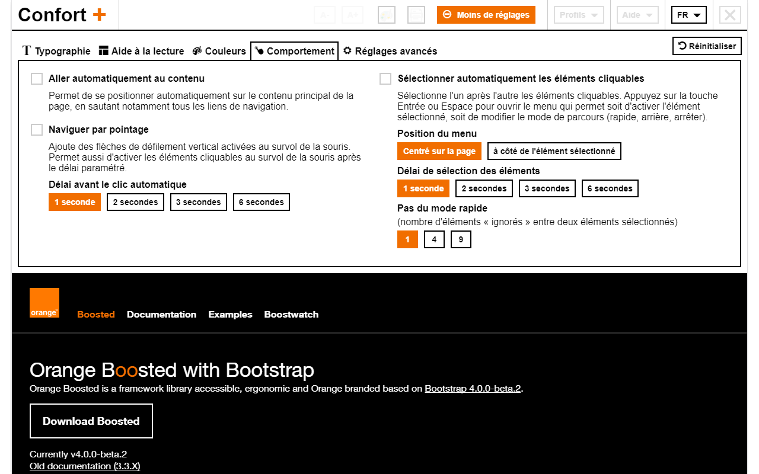Click the Currently v4.0.0-beta.2 text
Image resolution: width=759 pixels, height=474 pixels.
point(78,454)
